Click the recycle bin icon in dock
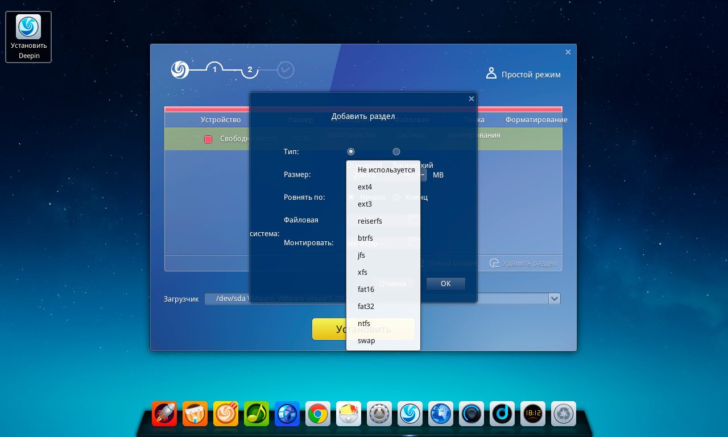This screenshot has width=728, height=437. coord(564,414)
